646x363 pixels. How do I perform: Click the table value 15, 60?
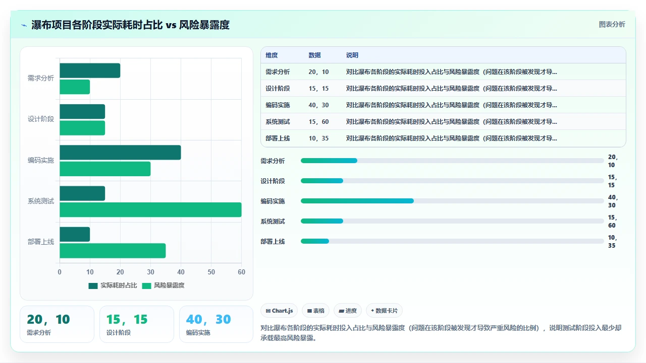coord(318,122)
